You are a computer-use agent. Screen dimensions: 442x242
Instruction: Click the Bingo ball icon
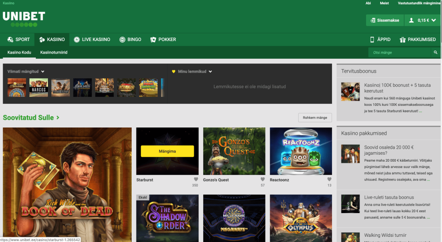click(122, 39)
